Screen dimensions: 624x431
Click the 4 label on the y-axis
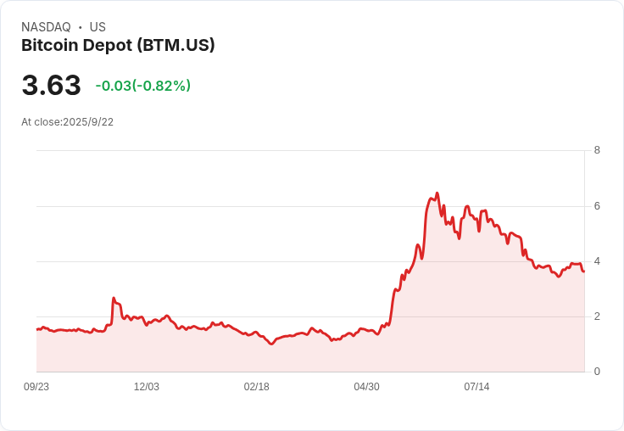(597, 261)
